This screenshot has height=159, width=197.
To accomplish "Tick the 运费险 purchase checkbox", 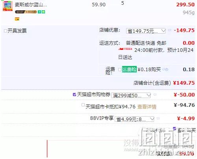I will coord(119,70).
